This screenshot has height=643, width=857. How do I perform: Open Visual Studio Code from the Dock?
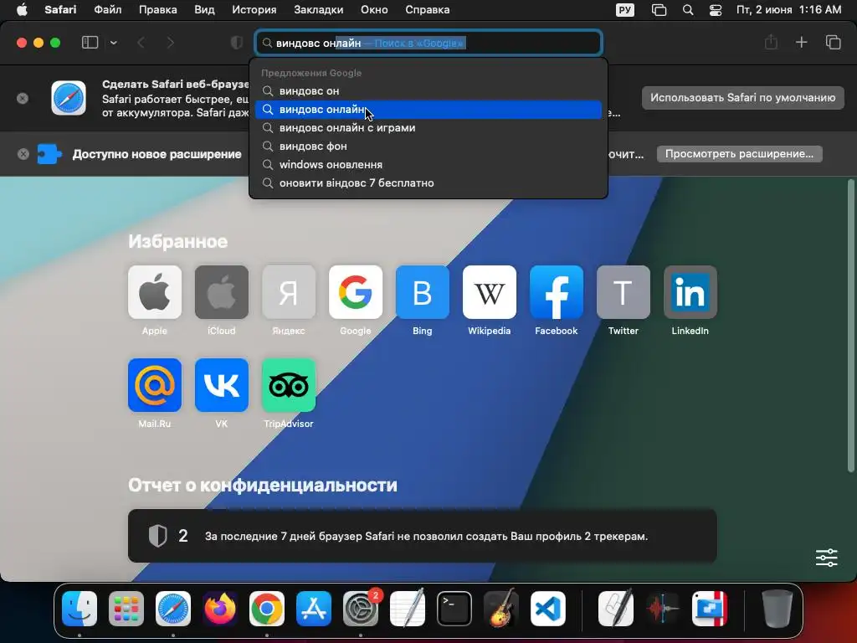click(x=547, y=609)
